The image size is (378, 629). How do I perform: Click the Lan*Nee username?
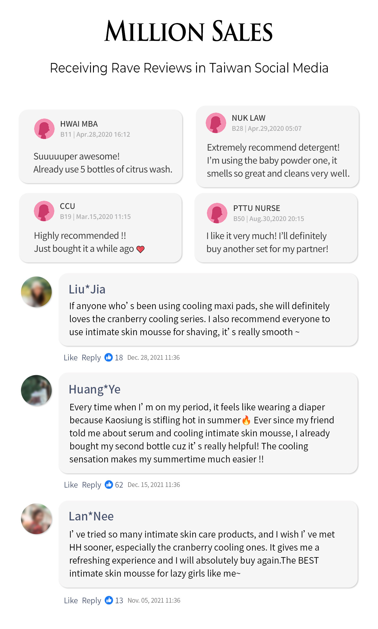point(91,516)
